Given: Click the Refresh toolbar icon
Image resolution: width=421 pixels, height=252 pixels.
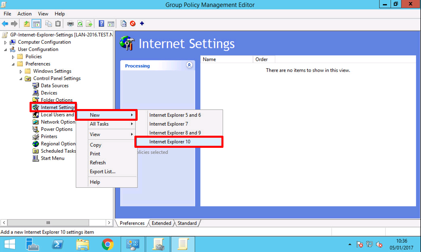Looking at the screenshot, I should click(x=80, y=23).
